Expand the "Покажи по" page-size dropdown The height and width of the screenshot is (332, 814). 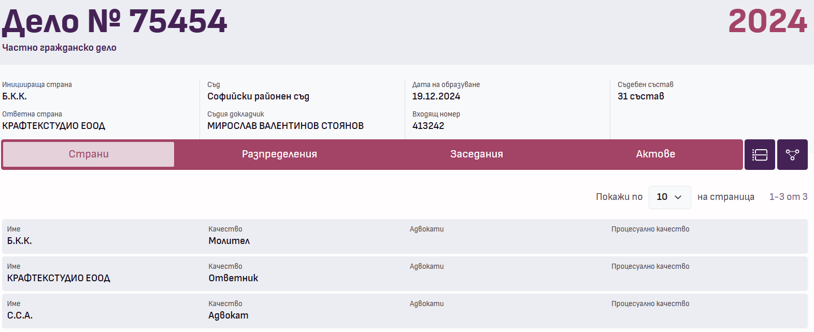coord(669,197)
